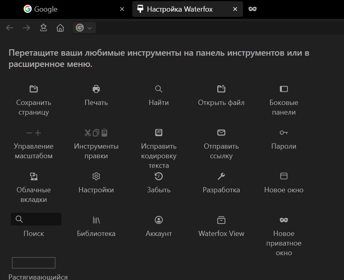Click the Account avatar icon (Аккаунт)
The height and width of the screenshot is (280, 344).
(159, 220)
